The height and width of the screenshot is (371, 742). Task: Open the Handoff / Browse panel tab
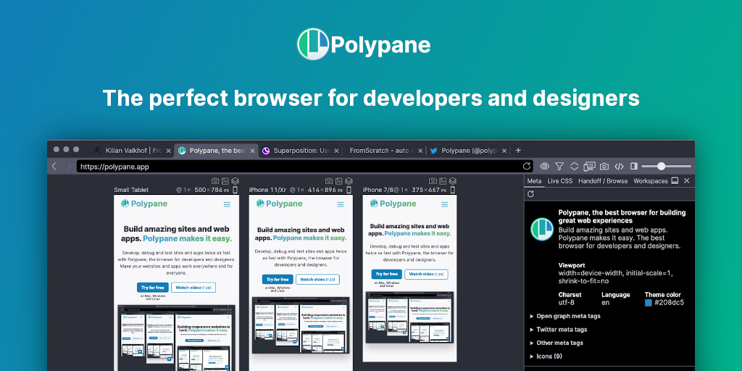(x=603, y=180)
